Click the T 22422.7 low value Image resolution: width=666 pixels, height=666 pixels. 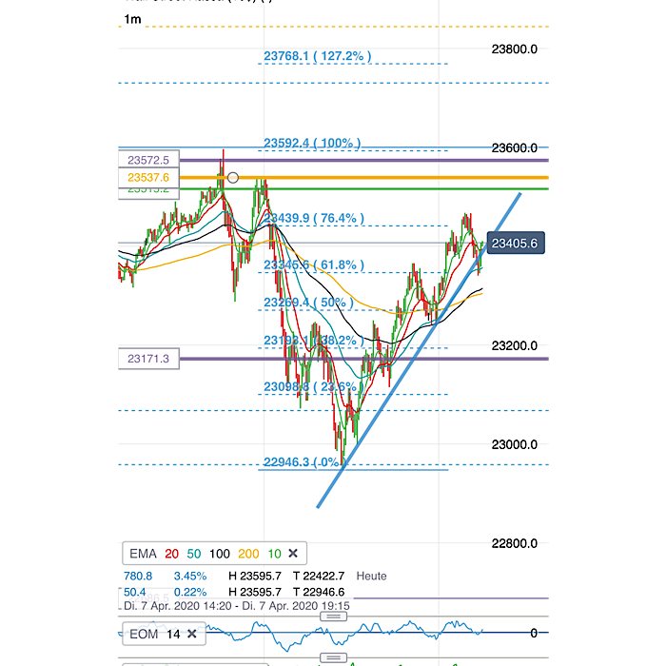pyautogui.click(x=319, y=576)
